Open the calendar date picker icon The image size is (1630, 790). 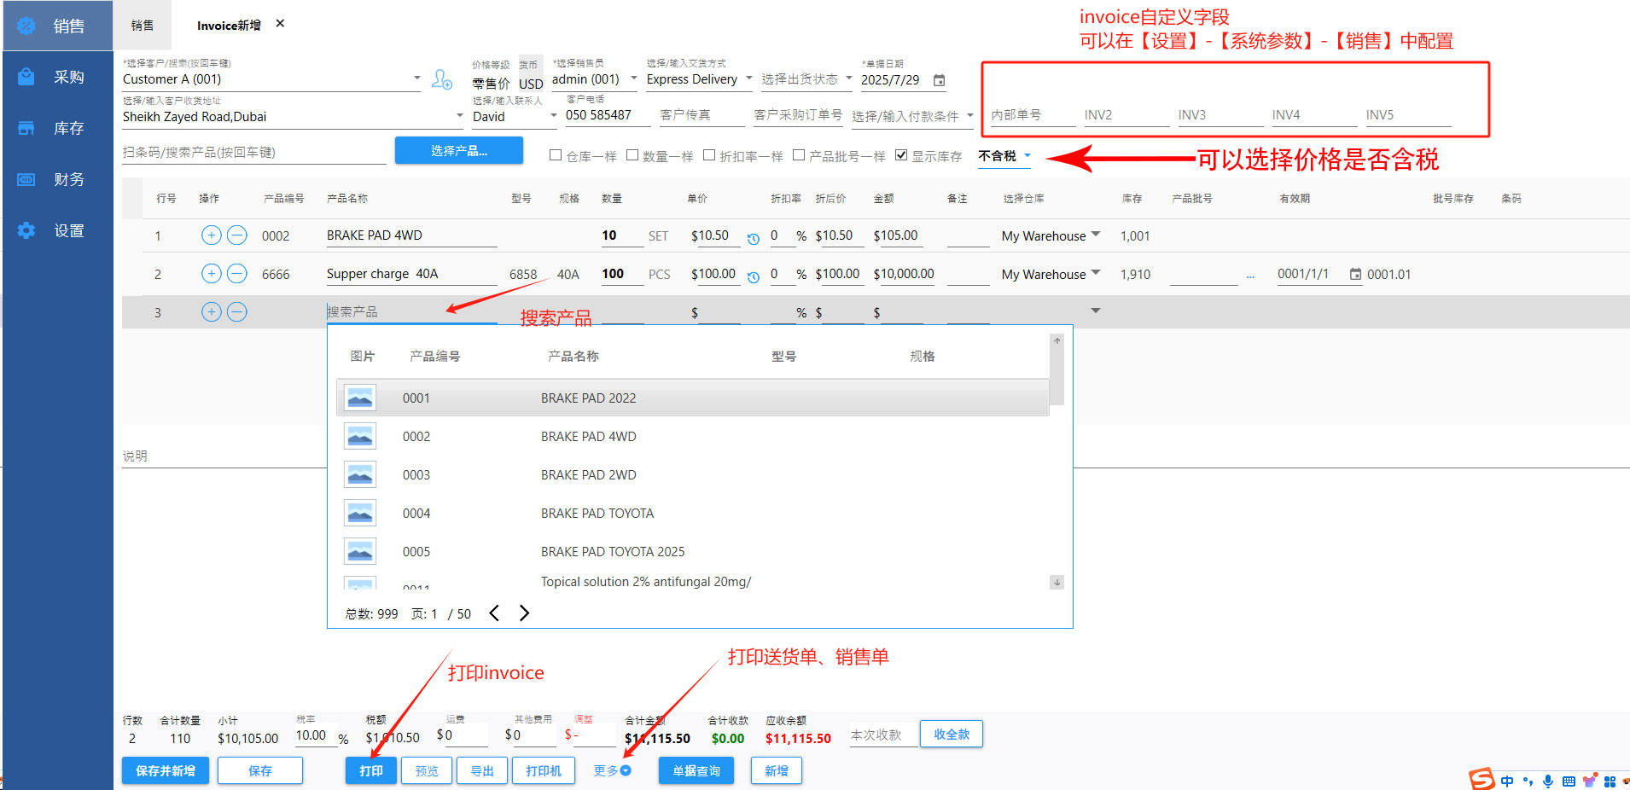tap(939, 80)
